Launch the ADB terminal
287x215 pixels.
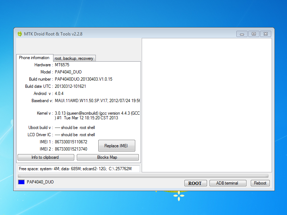[x=227, y=183]
